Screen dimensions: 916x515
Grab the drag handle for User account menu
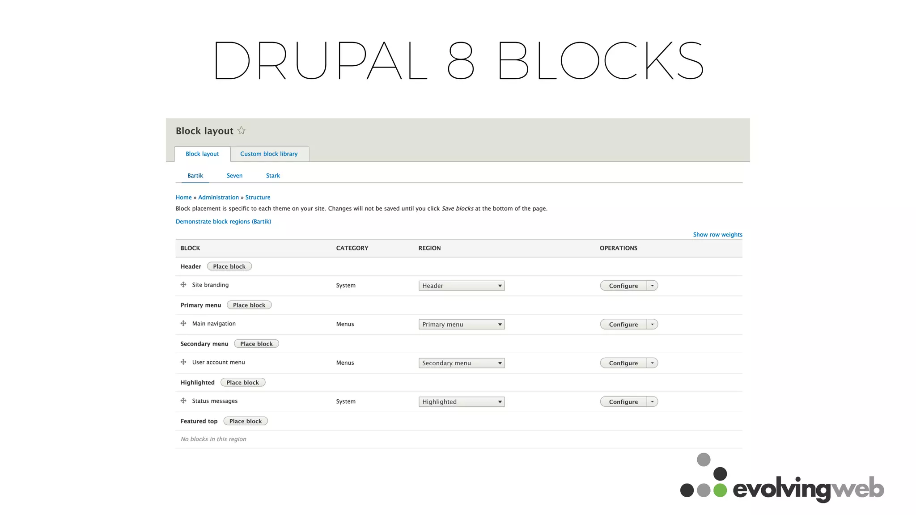tap(183, 362)
